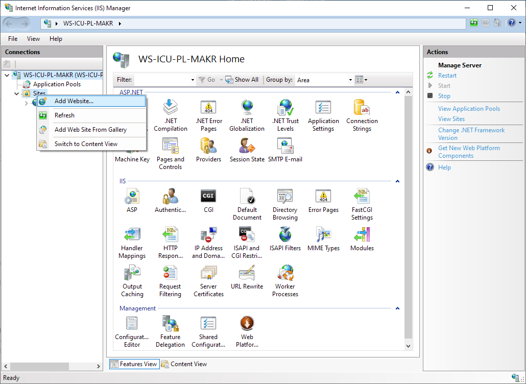The width and height of the screenshot is (526, 384).
Task: Type in the Filter input field
Action: [162, 80]
